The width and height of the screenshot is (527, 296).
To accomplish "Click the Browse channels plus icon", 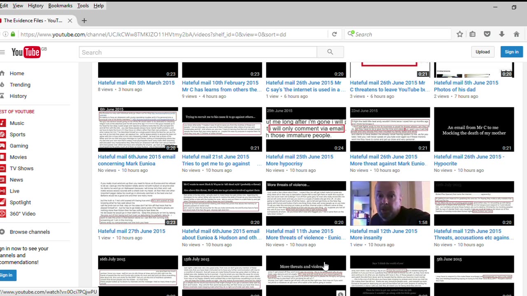I will coord(2,232).
